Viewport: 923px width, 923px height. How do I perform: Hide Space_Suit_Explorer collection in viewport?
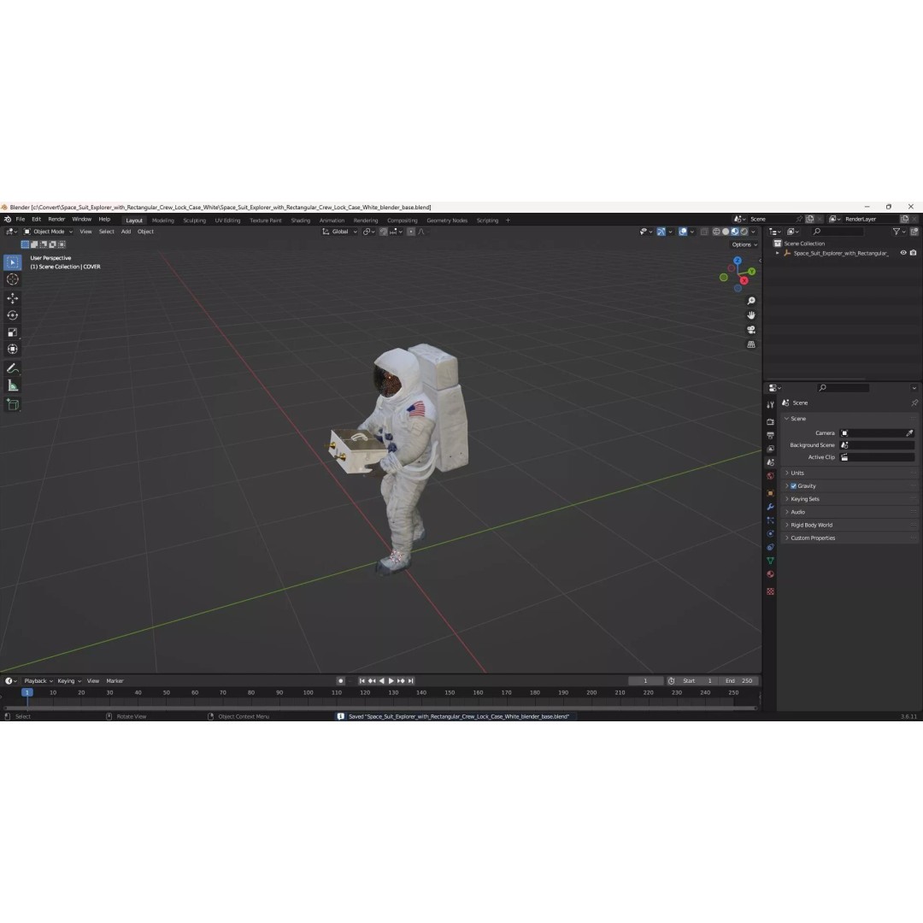[903, 253]
